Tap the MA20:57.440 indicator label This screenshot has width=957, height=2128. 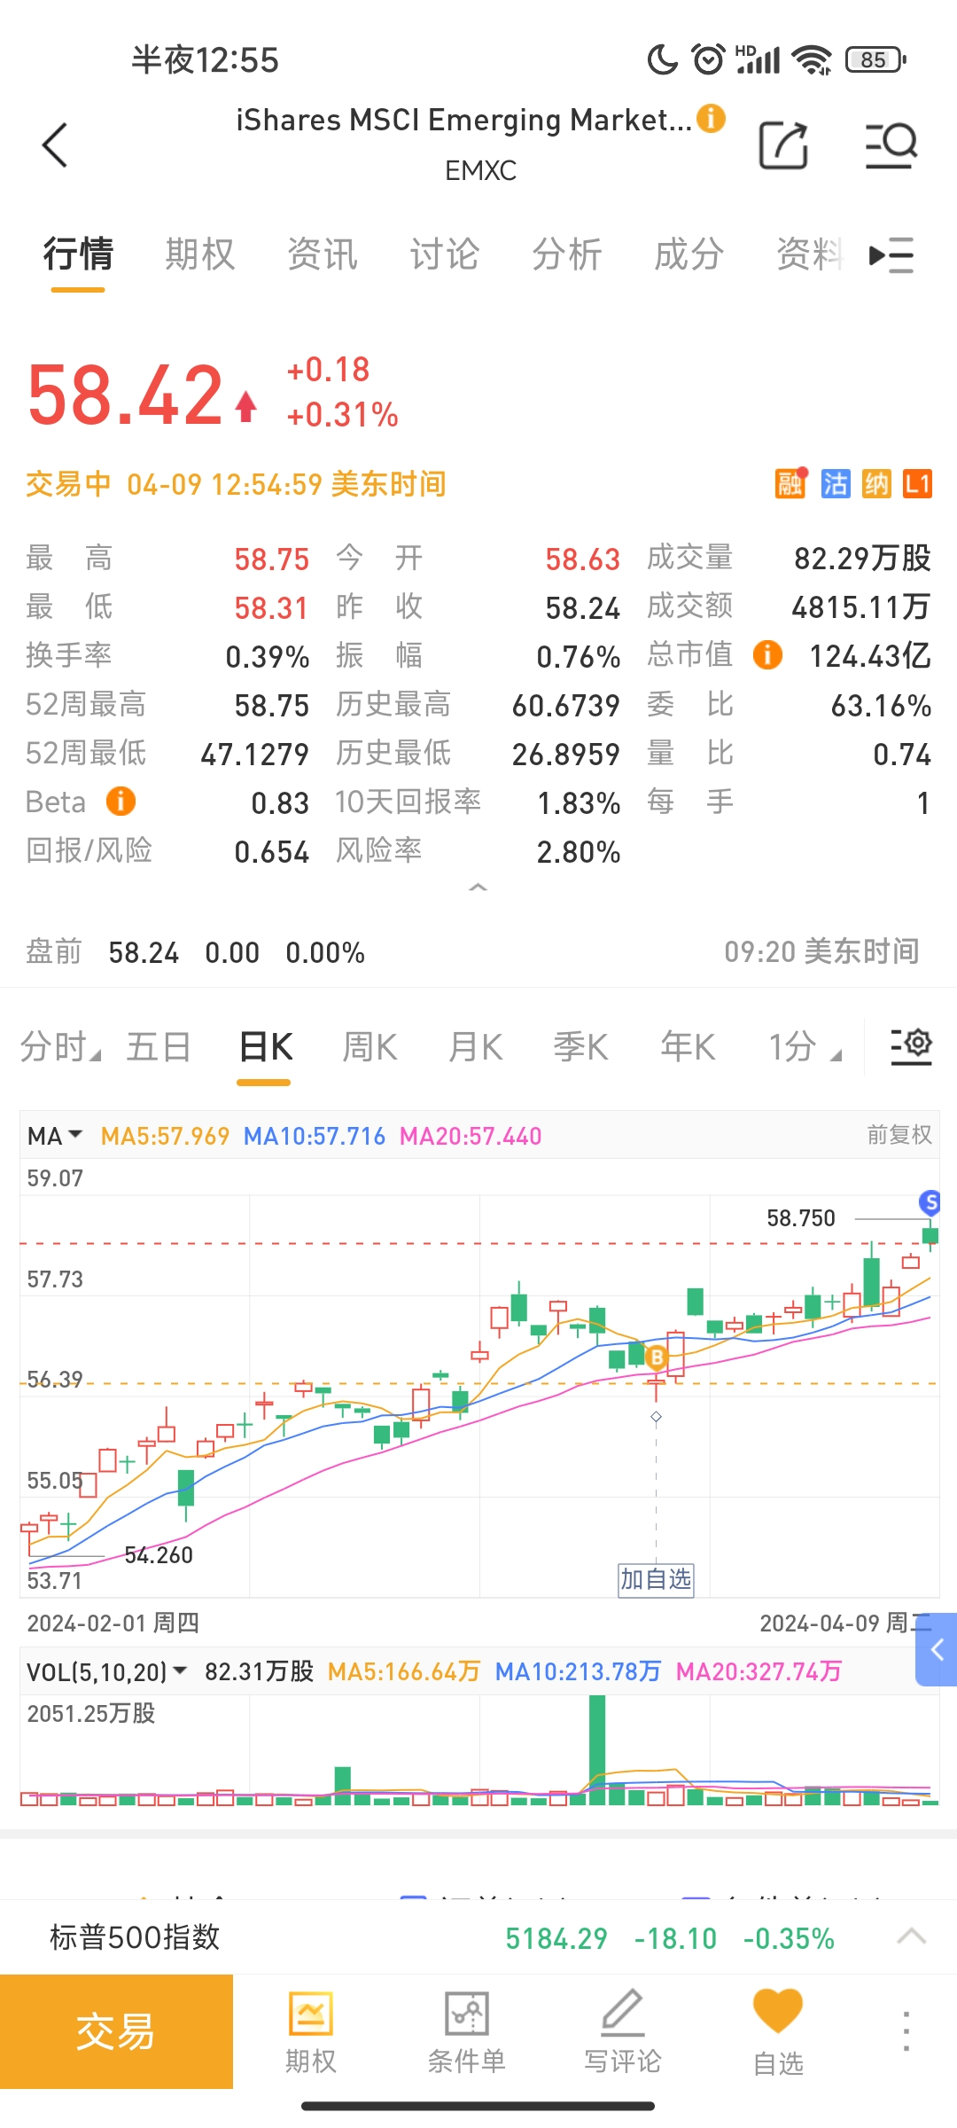coord(471,1136)
